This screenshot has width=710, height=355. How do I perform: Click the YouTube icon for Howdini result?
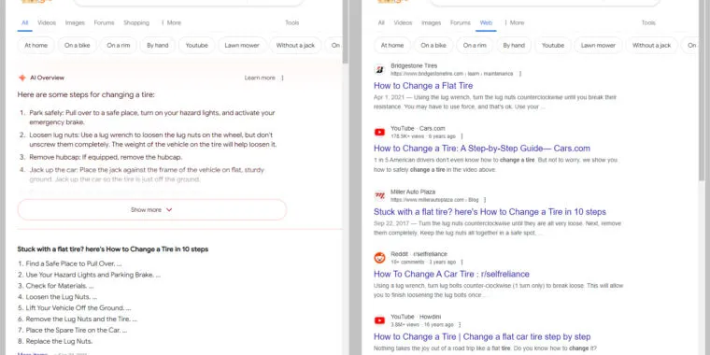coord(379,320)
